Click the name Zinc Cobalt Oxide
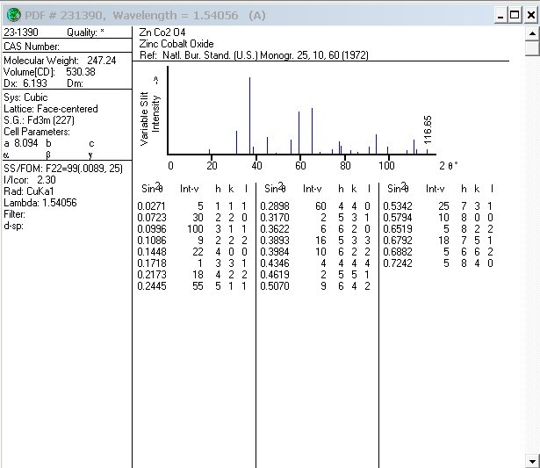 pyautogui.click(x=176, y=44)
